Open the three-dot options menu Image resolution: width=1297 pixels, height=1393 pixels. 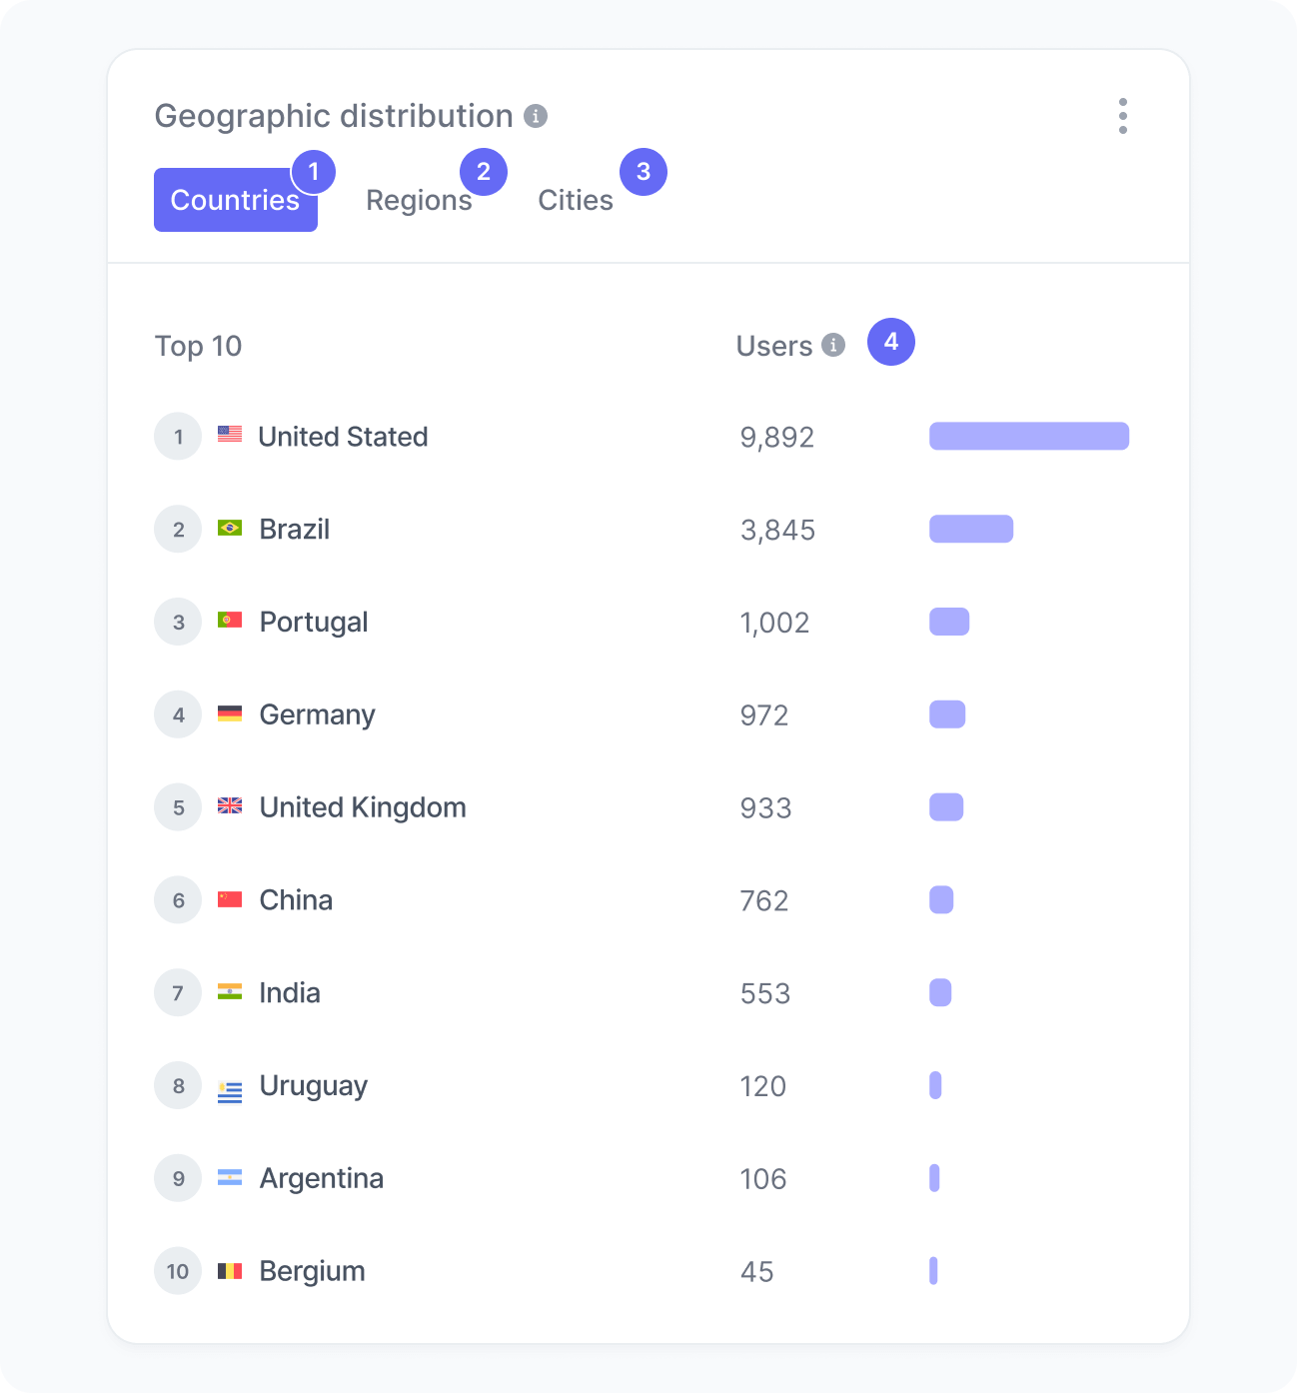tap(1123, 116)
